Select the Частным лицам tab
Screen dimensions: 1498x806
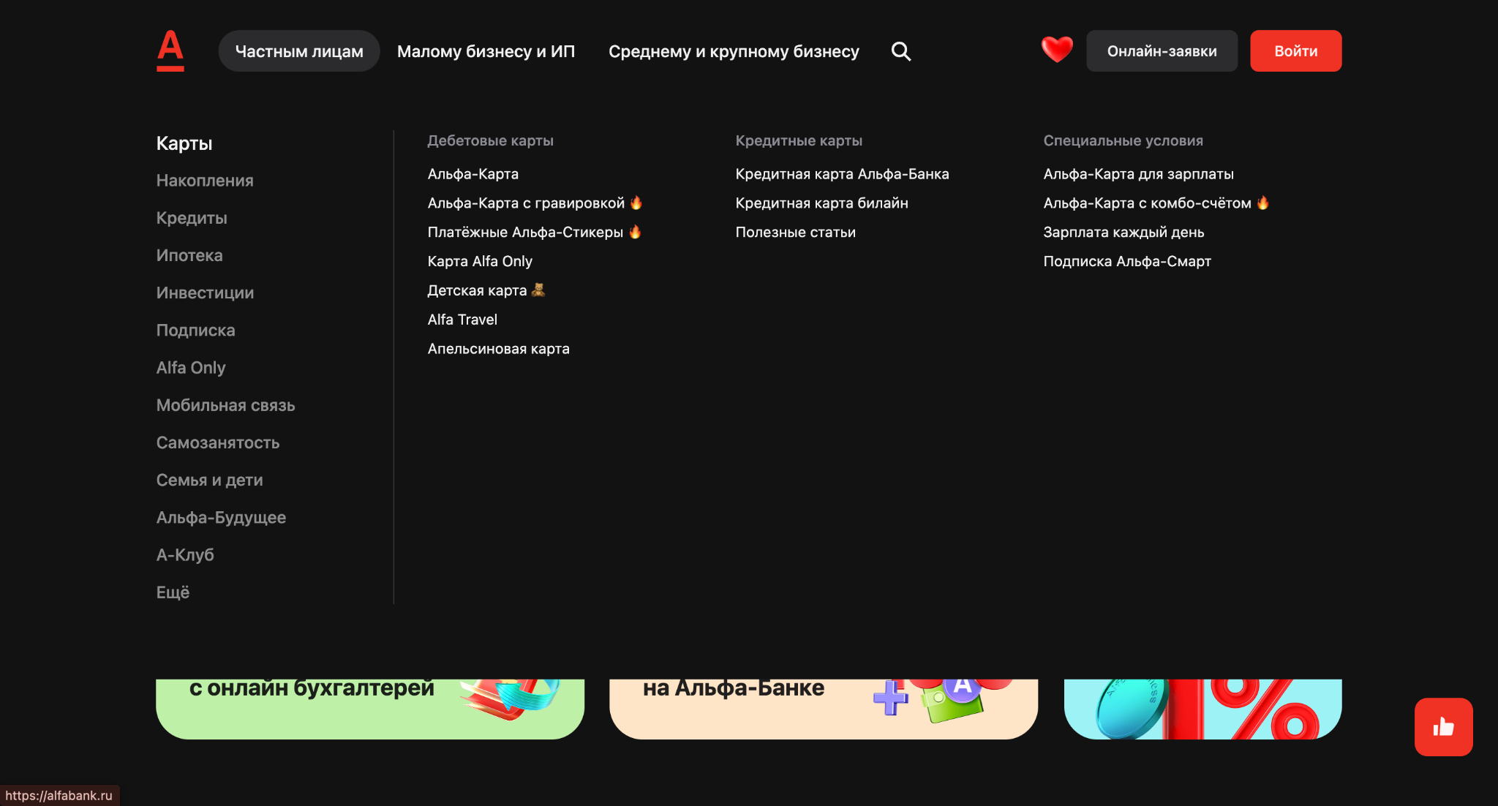point(299,51)
